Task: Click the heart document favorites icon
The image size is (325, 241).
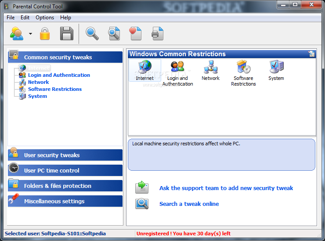Action: point(135,33)
